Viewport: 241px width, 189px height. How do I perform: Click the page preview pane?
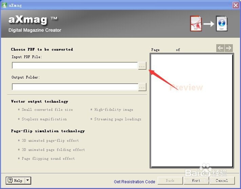(x=192, y=110)
